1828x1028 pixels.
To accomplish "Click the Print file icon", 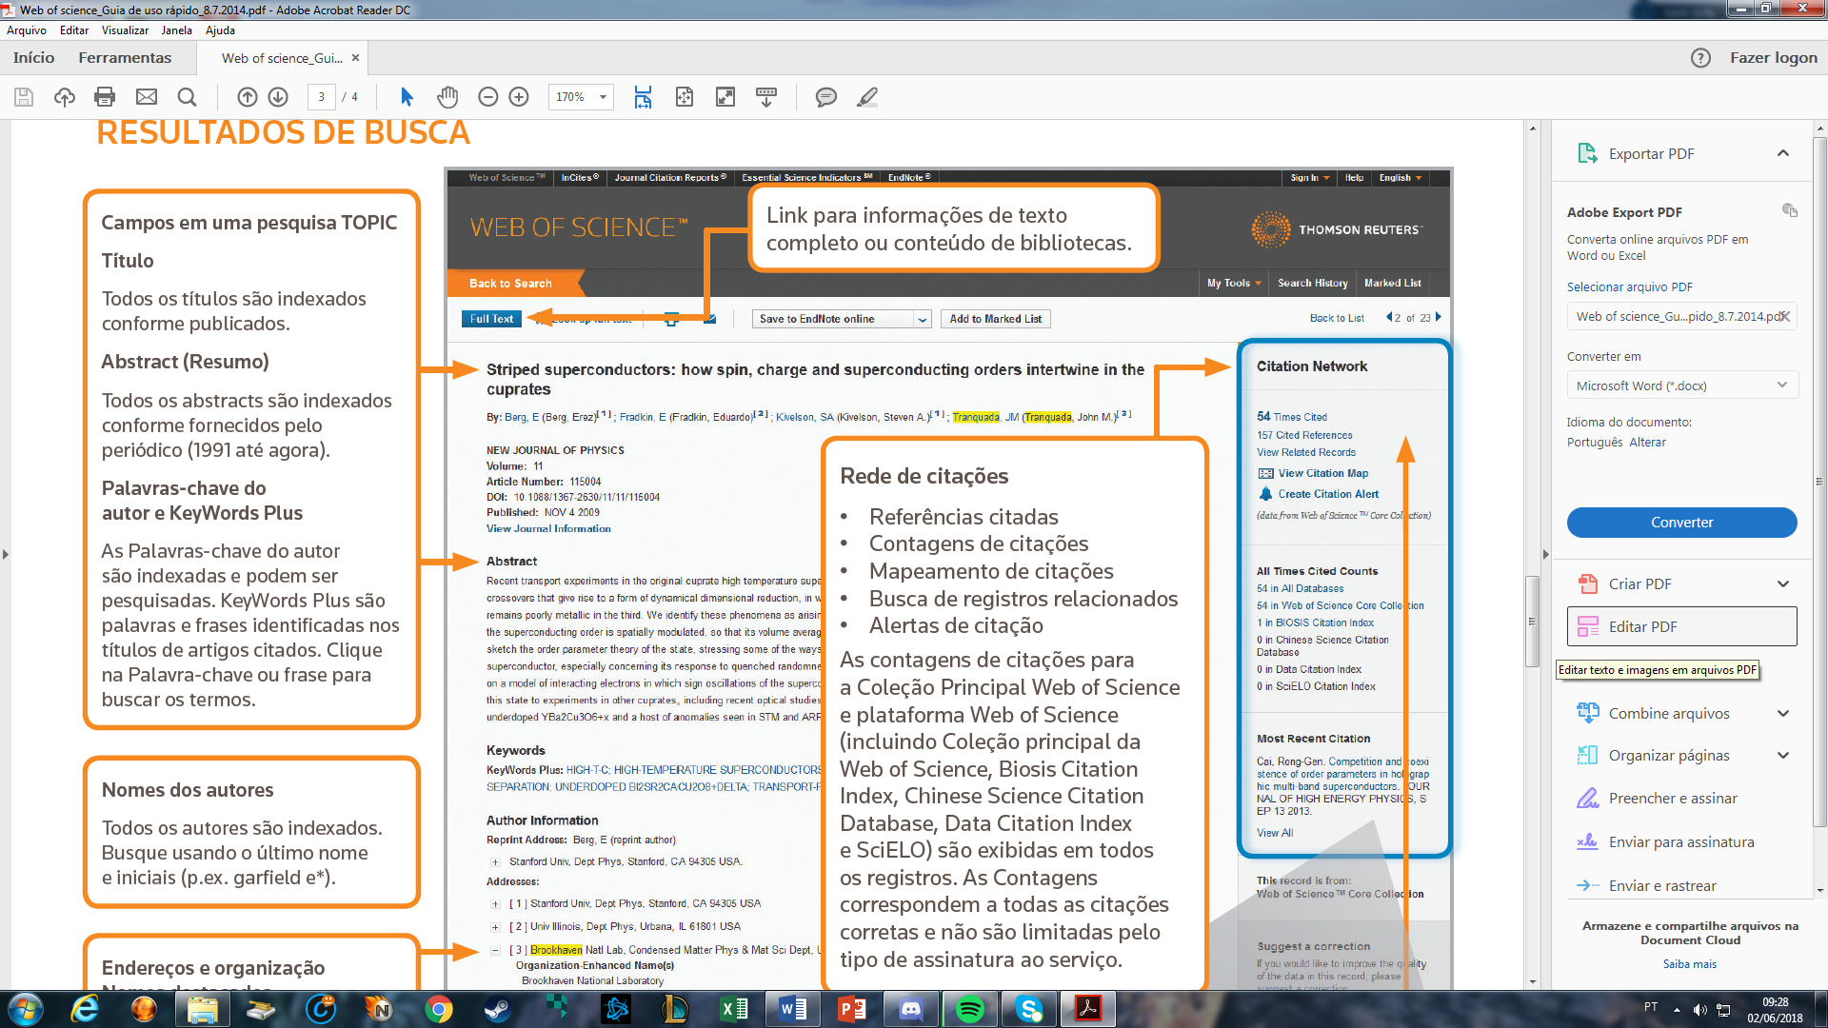I will tap(105, 97).
